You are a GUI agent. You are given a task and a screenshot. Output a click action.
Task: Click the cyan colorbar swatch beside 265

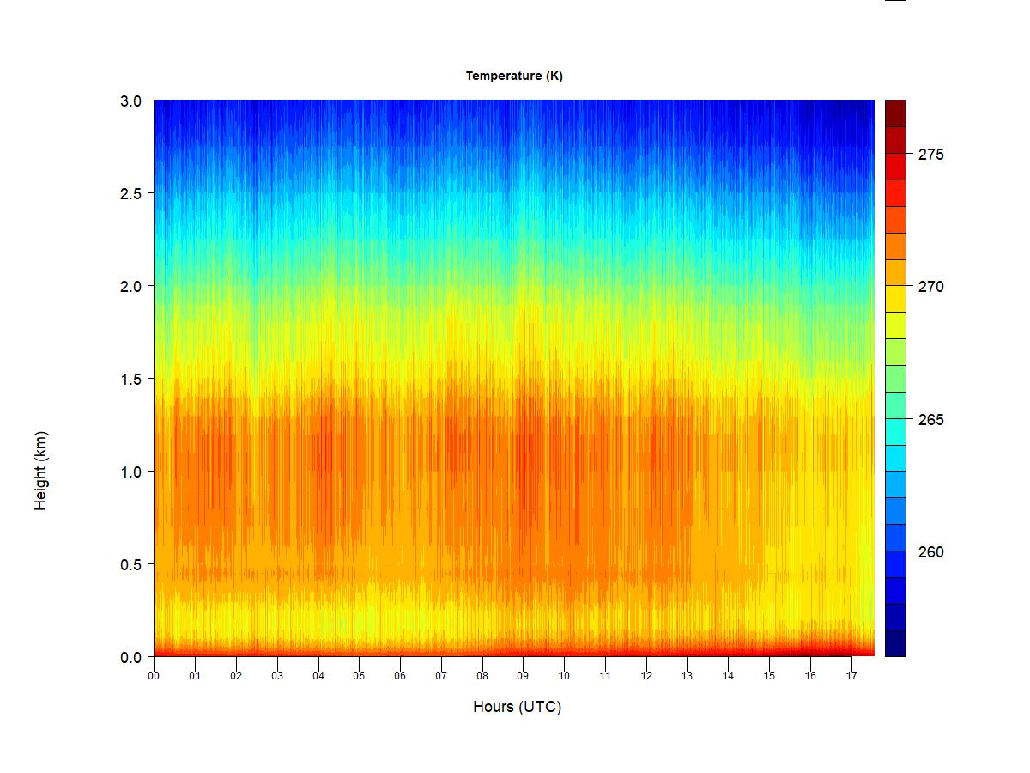coord(895,430)
